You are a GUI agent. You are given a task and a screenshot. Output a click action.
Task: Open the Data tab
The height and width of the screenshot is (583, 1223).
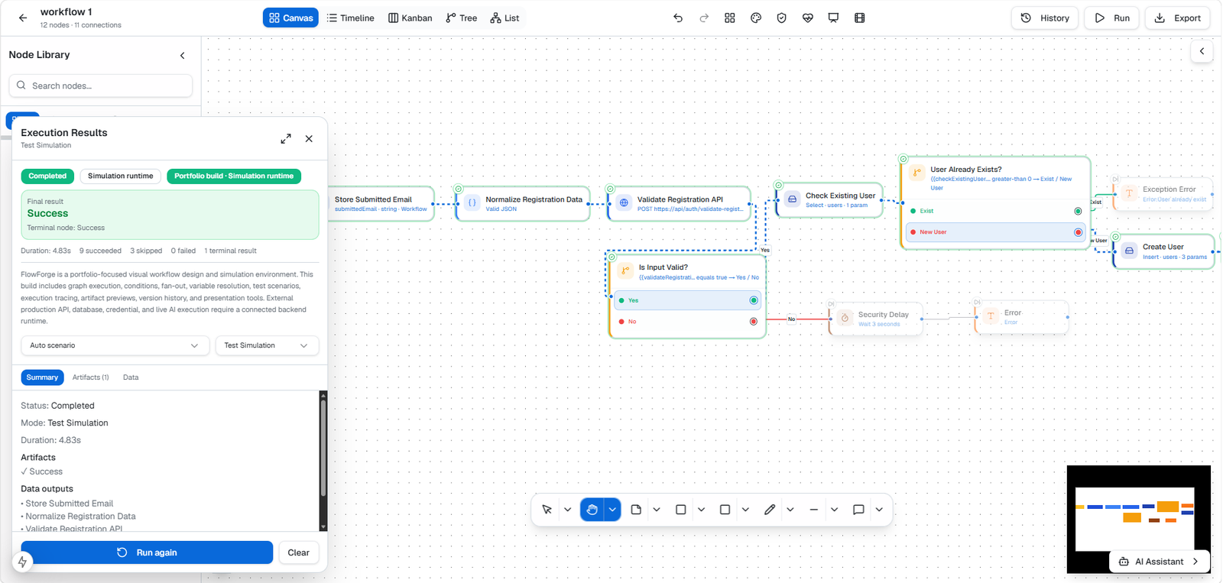coord(131,377)
